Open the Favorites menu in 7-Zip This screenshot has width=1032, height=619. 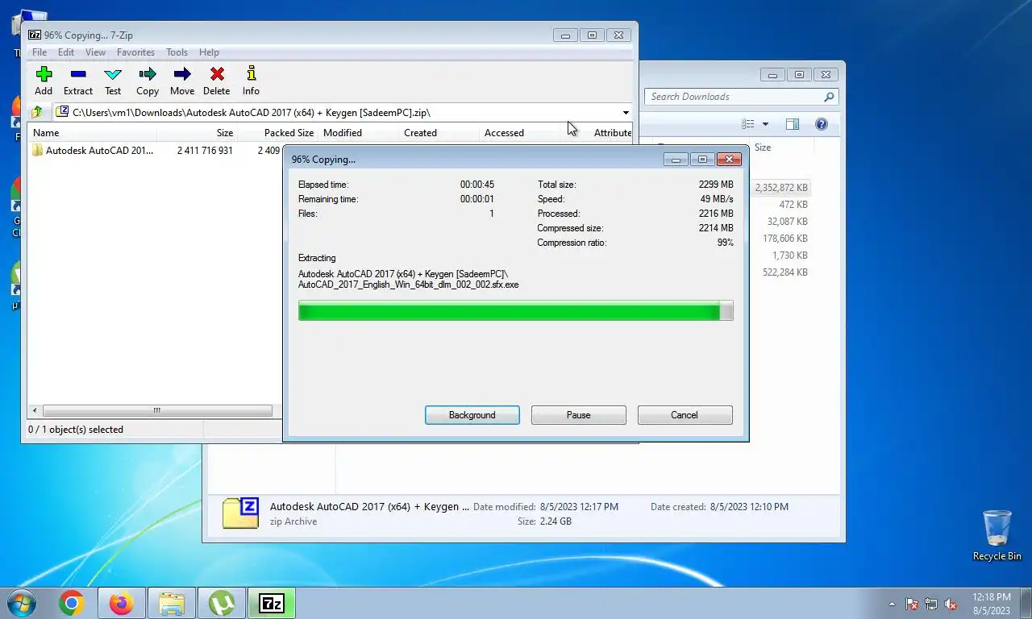(x=135, y=52)
